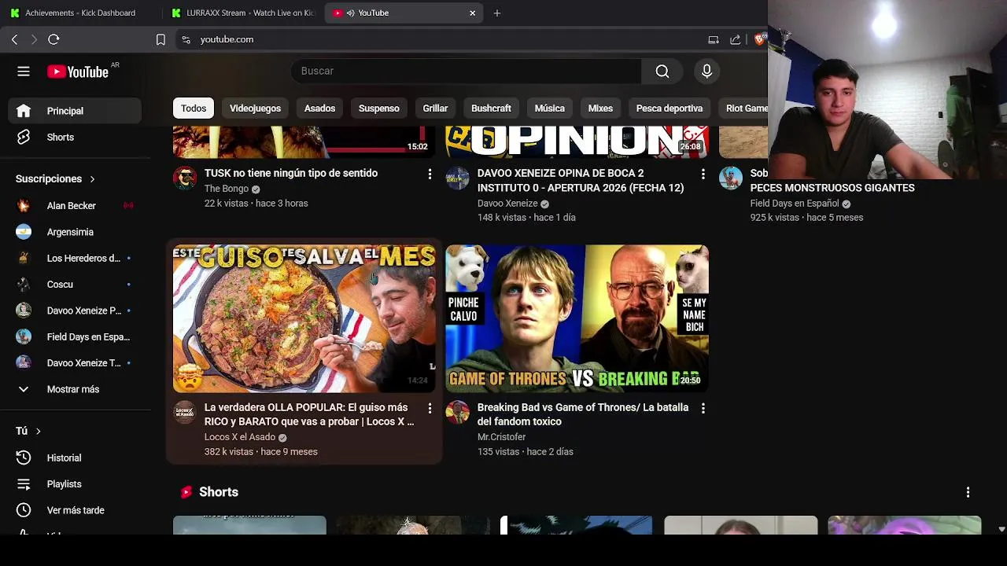
Task: Open Shorts in the sidebar
Action: pos(75,137)
